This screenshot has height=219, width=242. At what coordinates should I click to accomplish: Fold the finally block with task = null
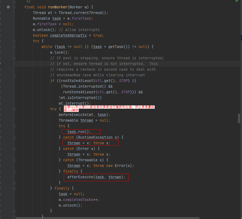(14, 189)
